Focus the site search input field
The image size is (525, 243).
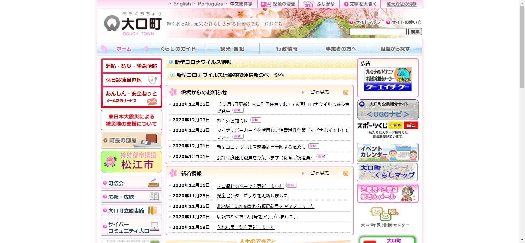[x=378, y=32]
